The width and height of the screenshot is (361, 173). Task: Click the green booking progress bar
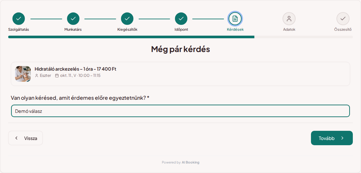[131, 37]
